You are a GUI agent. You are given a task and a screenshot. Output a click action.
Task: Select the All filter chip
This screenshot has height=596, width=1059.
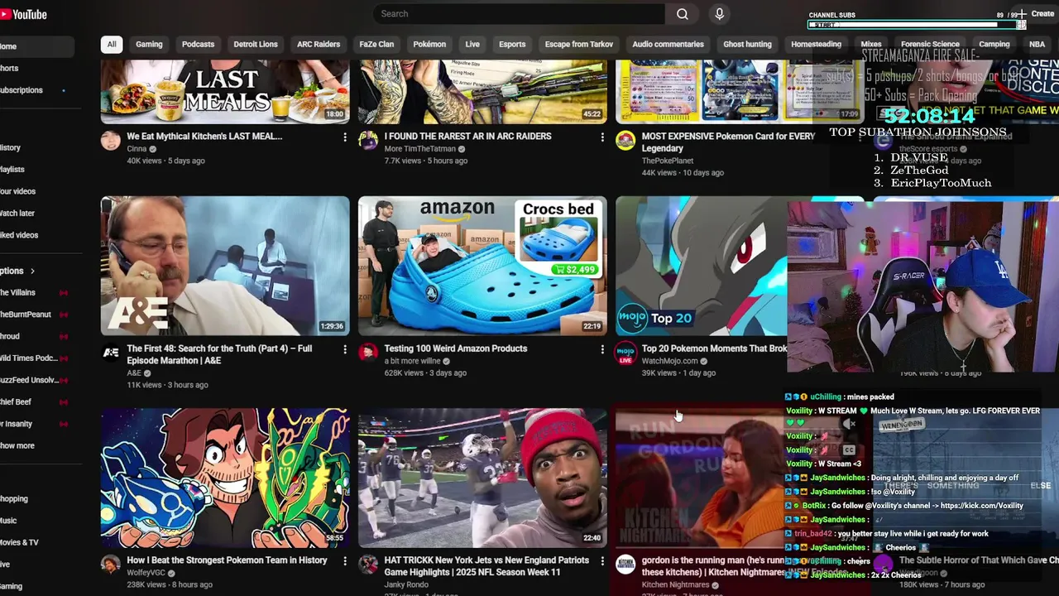(x=111, y=45)
